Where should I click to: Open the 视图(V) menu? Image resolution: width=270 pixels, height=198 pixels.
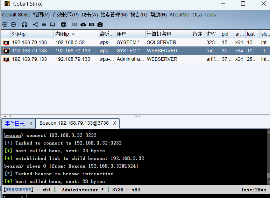(41, 15)
